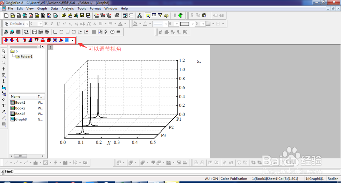
Task: Select the Zoom In tool
Action: pyautogui.click(x=4, y=56)
